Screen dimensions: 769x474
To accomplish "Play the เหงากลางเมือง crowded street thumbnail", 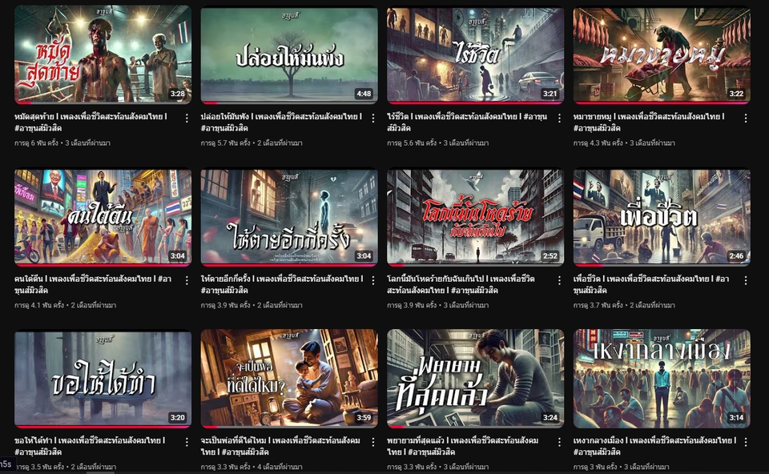I will [661, 378].
